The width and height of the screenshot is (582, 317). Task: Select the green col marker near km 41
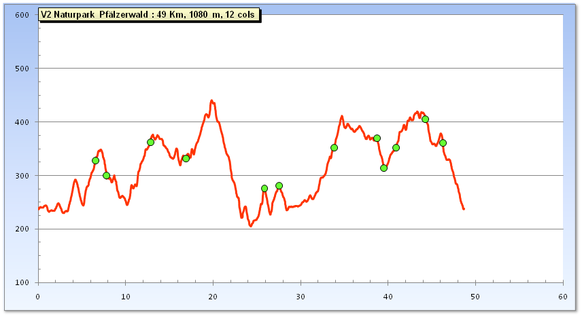pos(396,147)
